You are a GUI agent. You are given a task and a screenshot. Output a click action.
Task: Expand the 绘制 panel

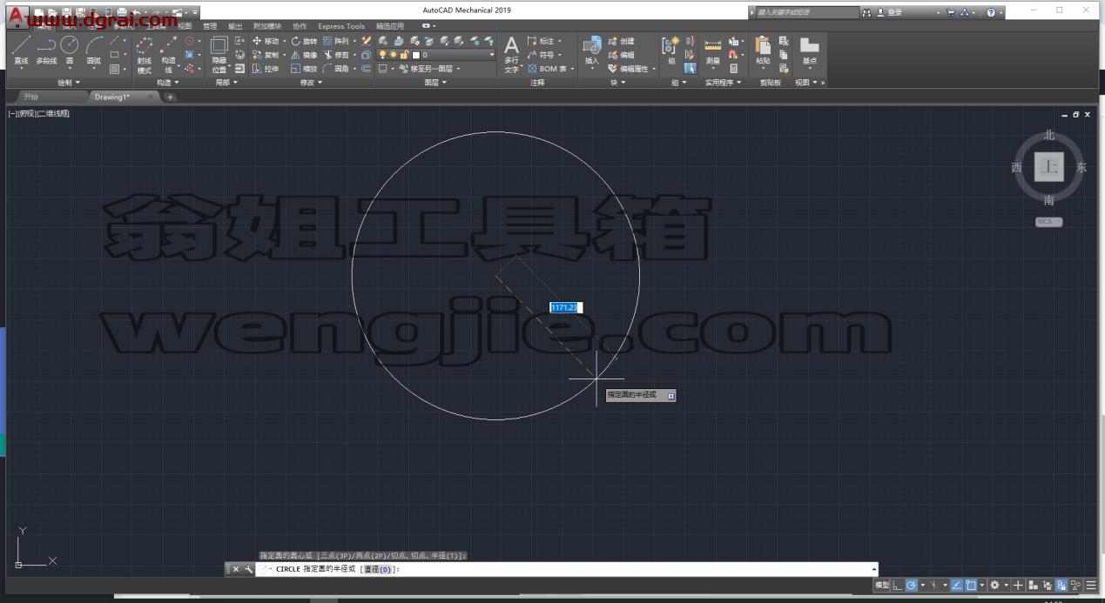click(x=69, y=83)
